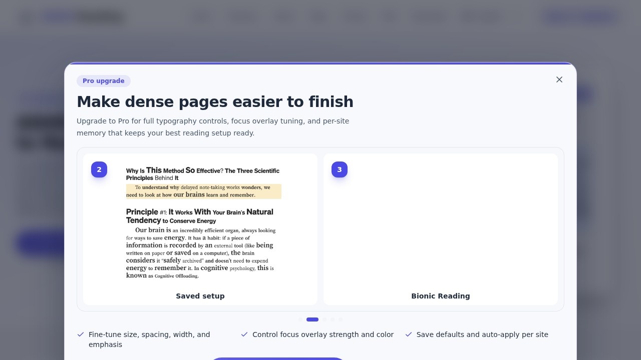This screenshot has height=360, width=641.
Task: Go to the first carousel dot
Action: click(300, 319)
